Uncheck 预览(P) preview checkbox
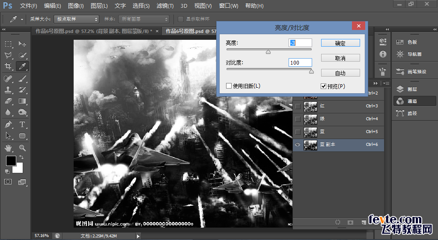 click(324, 86)
